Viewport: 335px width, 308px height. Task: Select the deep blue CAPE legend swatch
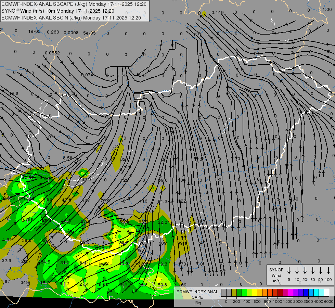pos(306,293)
